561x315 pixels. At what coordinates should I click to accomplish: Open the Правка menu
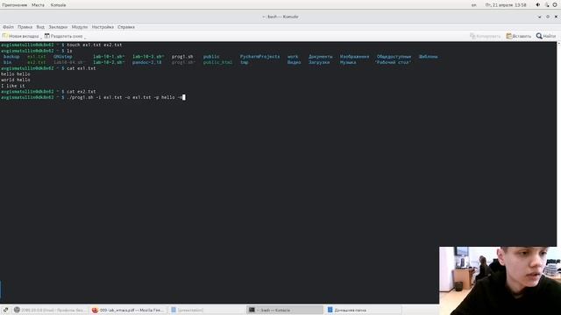click(25, 27)
